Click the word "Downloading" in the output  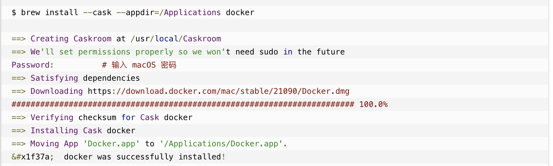click(57, 91)
